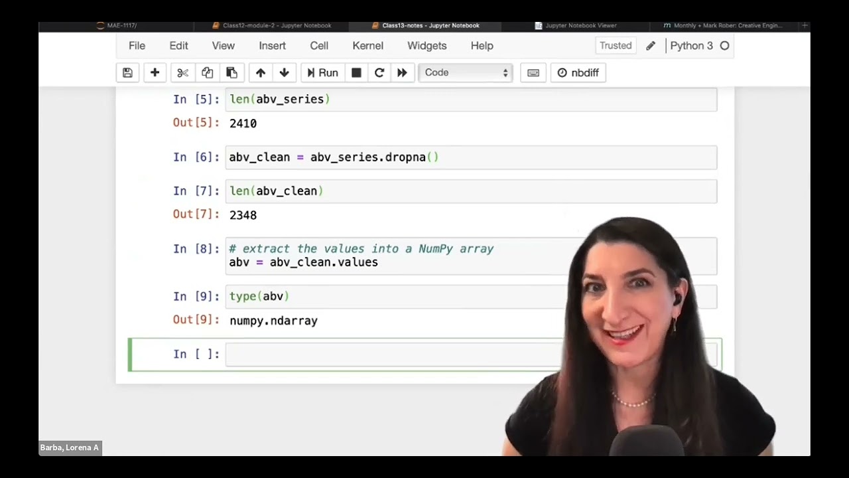Cut selected cells with scissors icon
Screen dimensions: 849x478
(183, 72)
